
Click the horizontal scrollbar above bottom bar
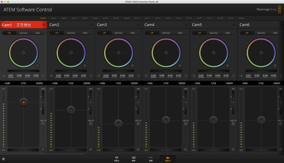coord(42,154)
